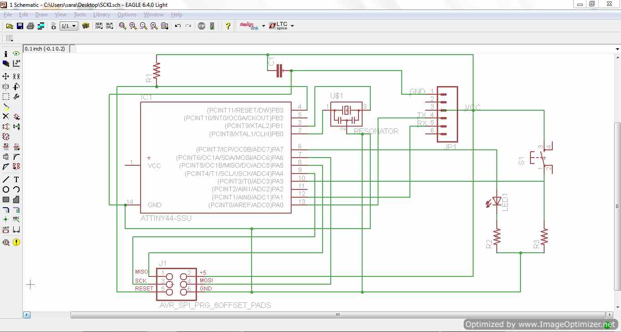
Task: Open Help with the question mark
Action: 228,26
